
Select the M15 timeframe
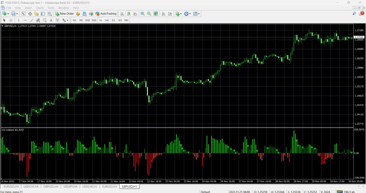tap(88, 20)
